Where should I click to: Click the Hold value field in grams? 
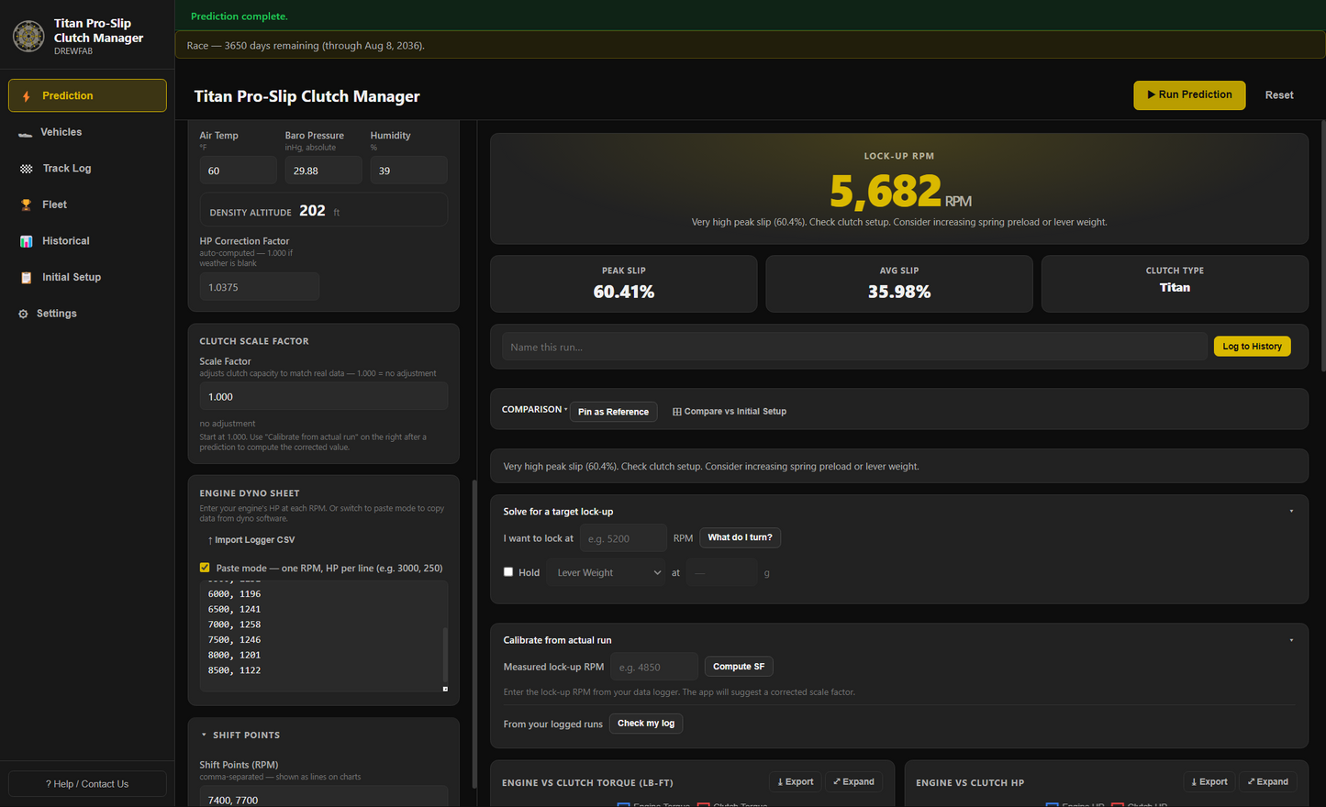722,572
